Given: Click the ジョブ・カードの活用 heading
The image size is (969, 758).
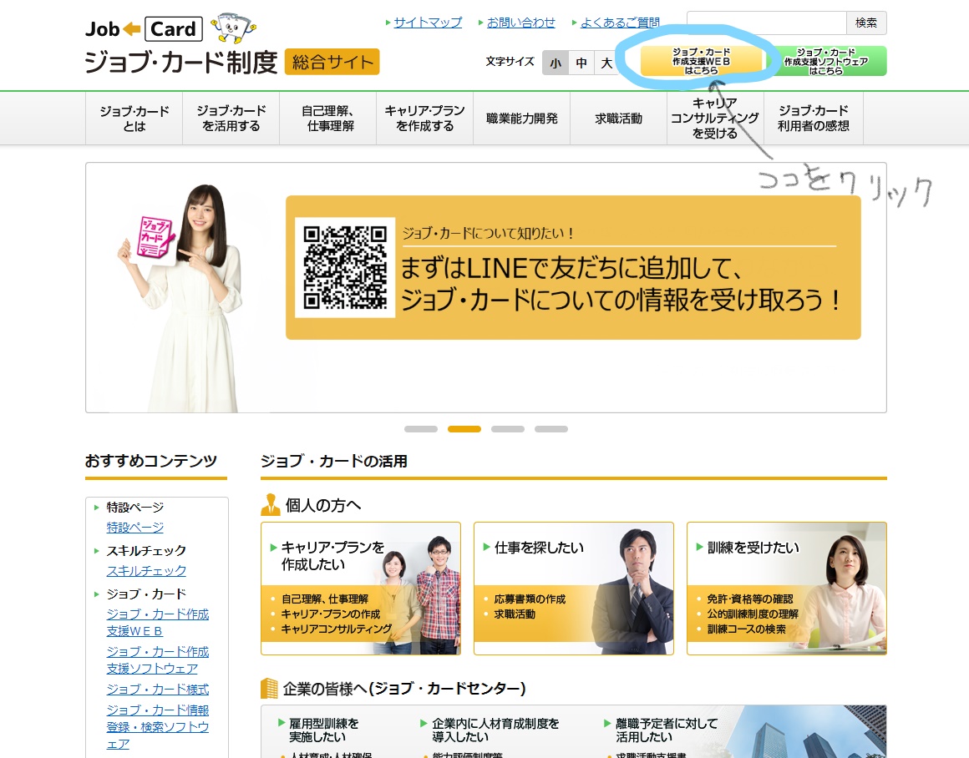Looking at the screenshot, I should (333, 461).
